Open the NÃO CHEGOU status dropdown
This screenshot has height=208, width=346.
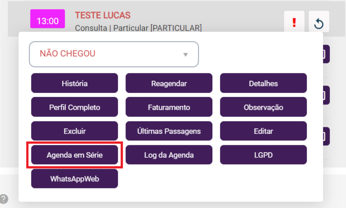(x=114, y=54)
